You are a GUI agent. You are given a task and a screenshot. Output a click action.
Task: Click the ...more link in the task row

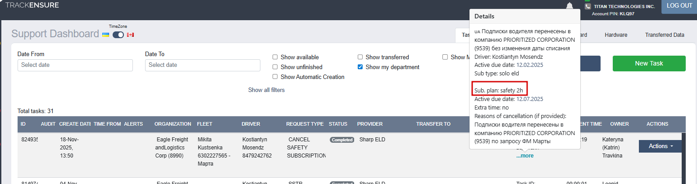(x=525, y=156)
